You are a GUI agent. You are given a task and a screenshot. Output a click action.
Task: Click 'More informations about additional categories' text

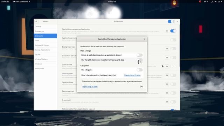(x=99, y=75)
